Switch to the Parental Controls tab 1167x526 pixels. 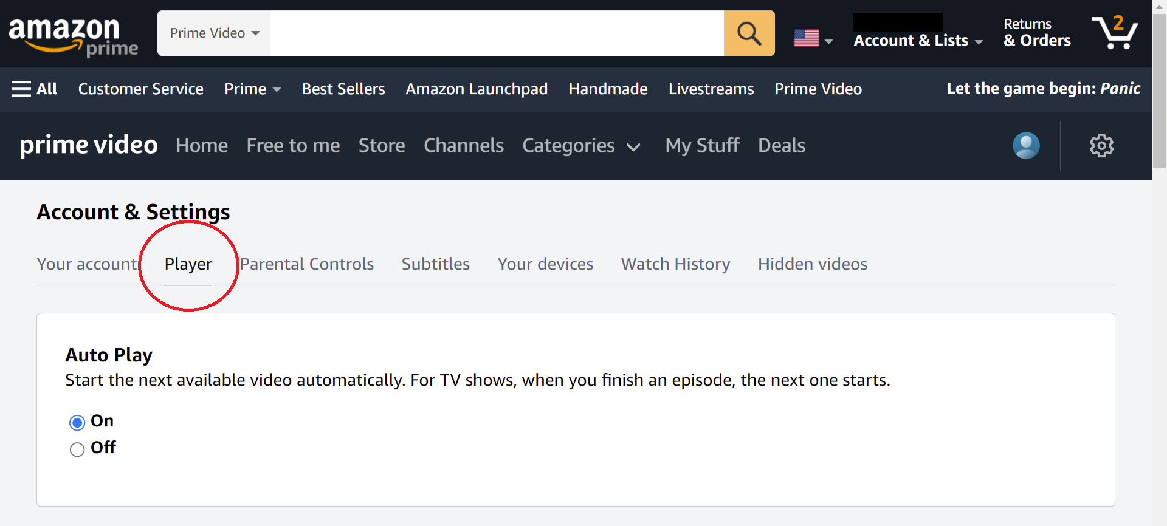tap(307, 264)
